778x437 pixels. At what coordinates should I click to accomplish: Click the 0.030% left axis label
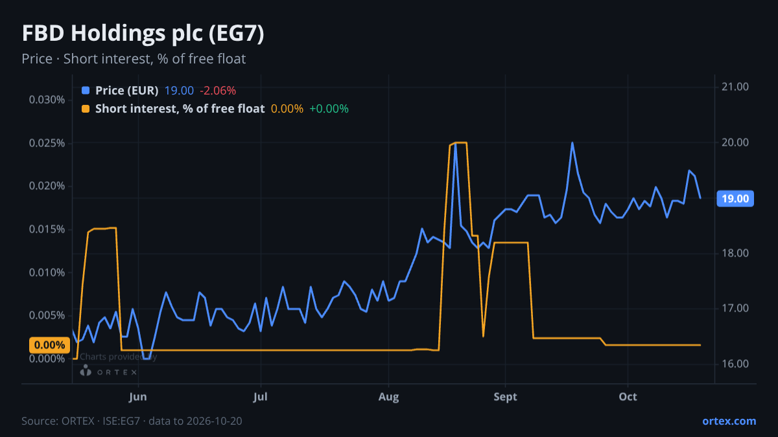[x=47, y=100]
